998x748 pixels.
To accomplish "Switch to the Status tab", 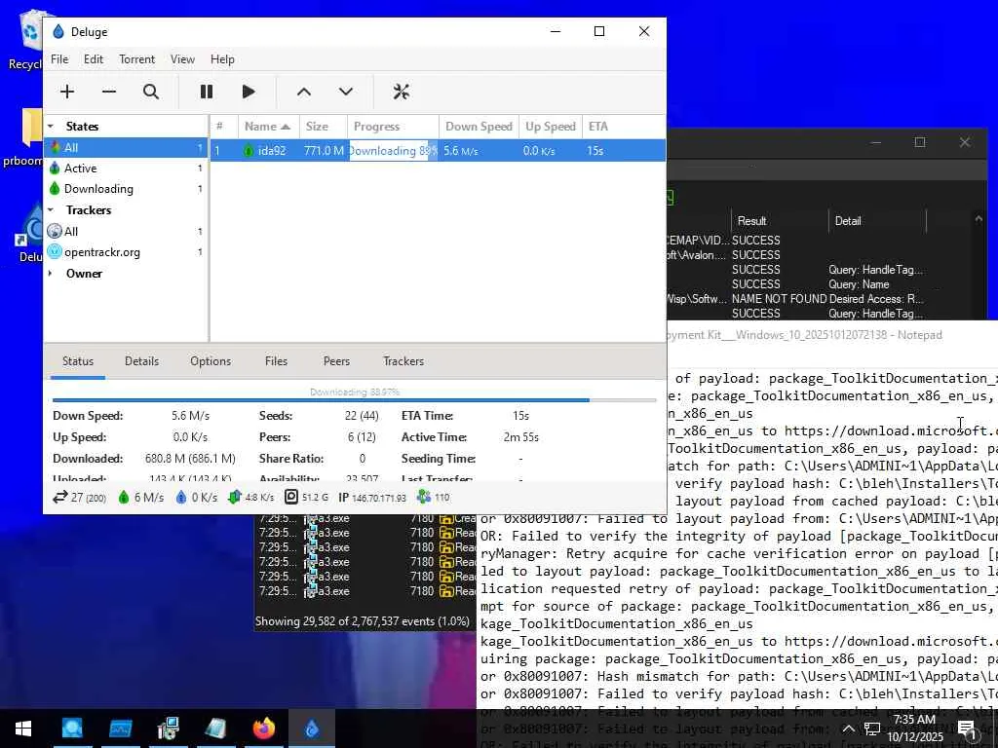I will [78, 361].
